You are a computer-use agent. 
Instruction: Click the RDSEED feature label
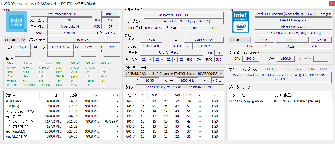(x=44, y=85)
